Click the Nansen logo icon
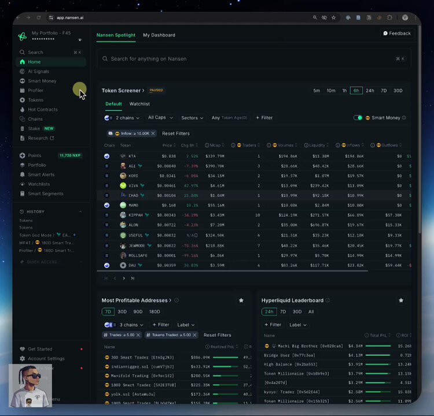 (x=23, y=36)
